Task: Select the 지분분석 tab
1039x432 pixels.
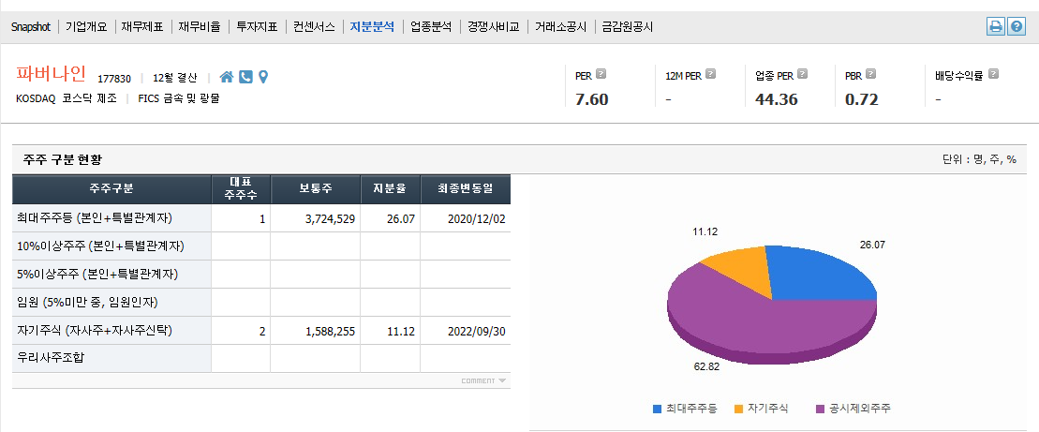Action: 372,27
